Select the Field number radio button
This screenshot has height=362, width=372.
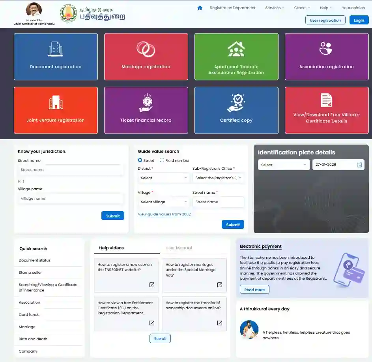click(162, 160)
